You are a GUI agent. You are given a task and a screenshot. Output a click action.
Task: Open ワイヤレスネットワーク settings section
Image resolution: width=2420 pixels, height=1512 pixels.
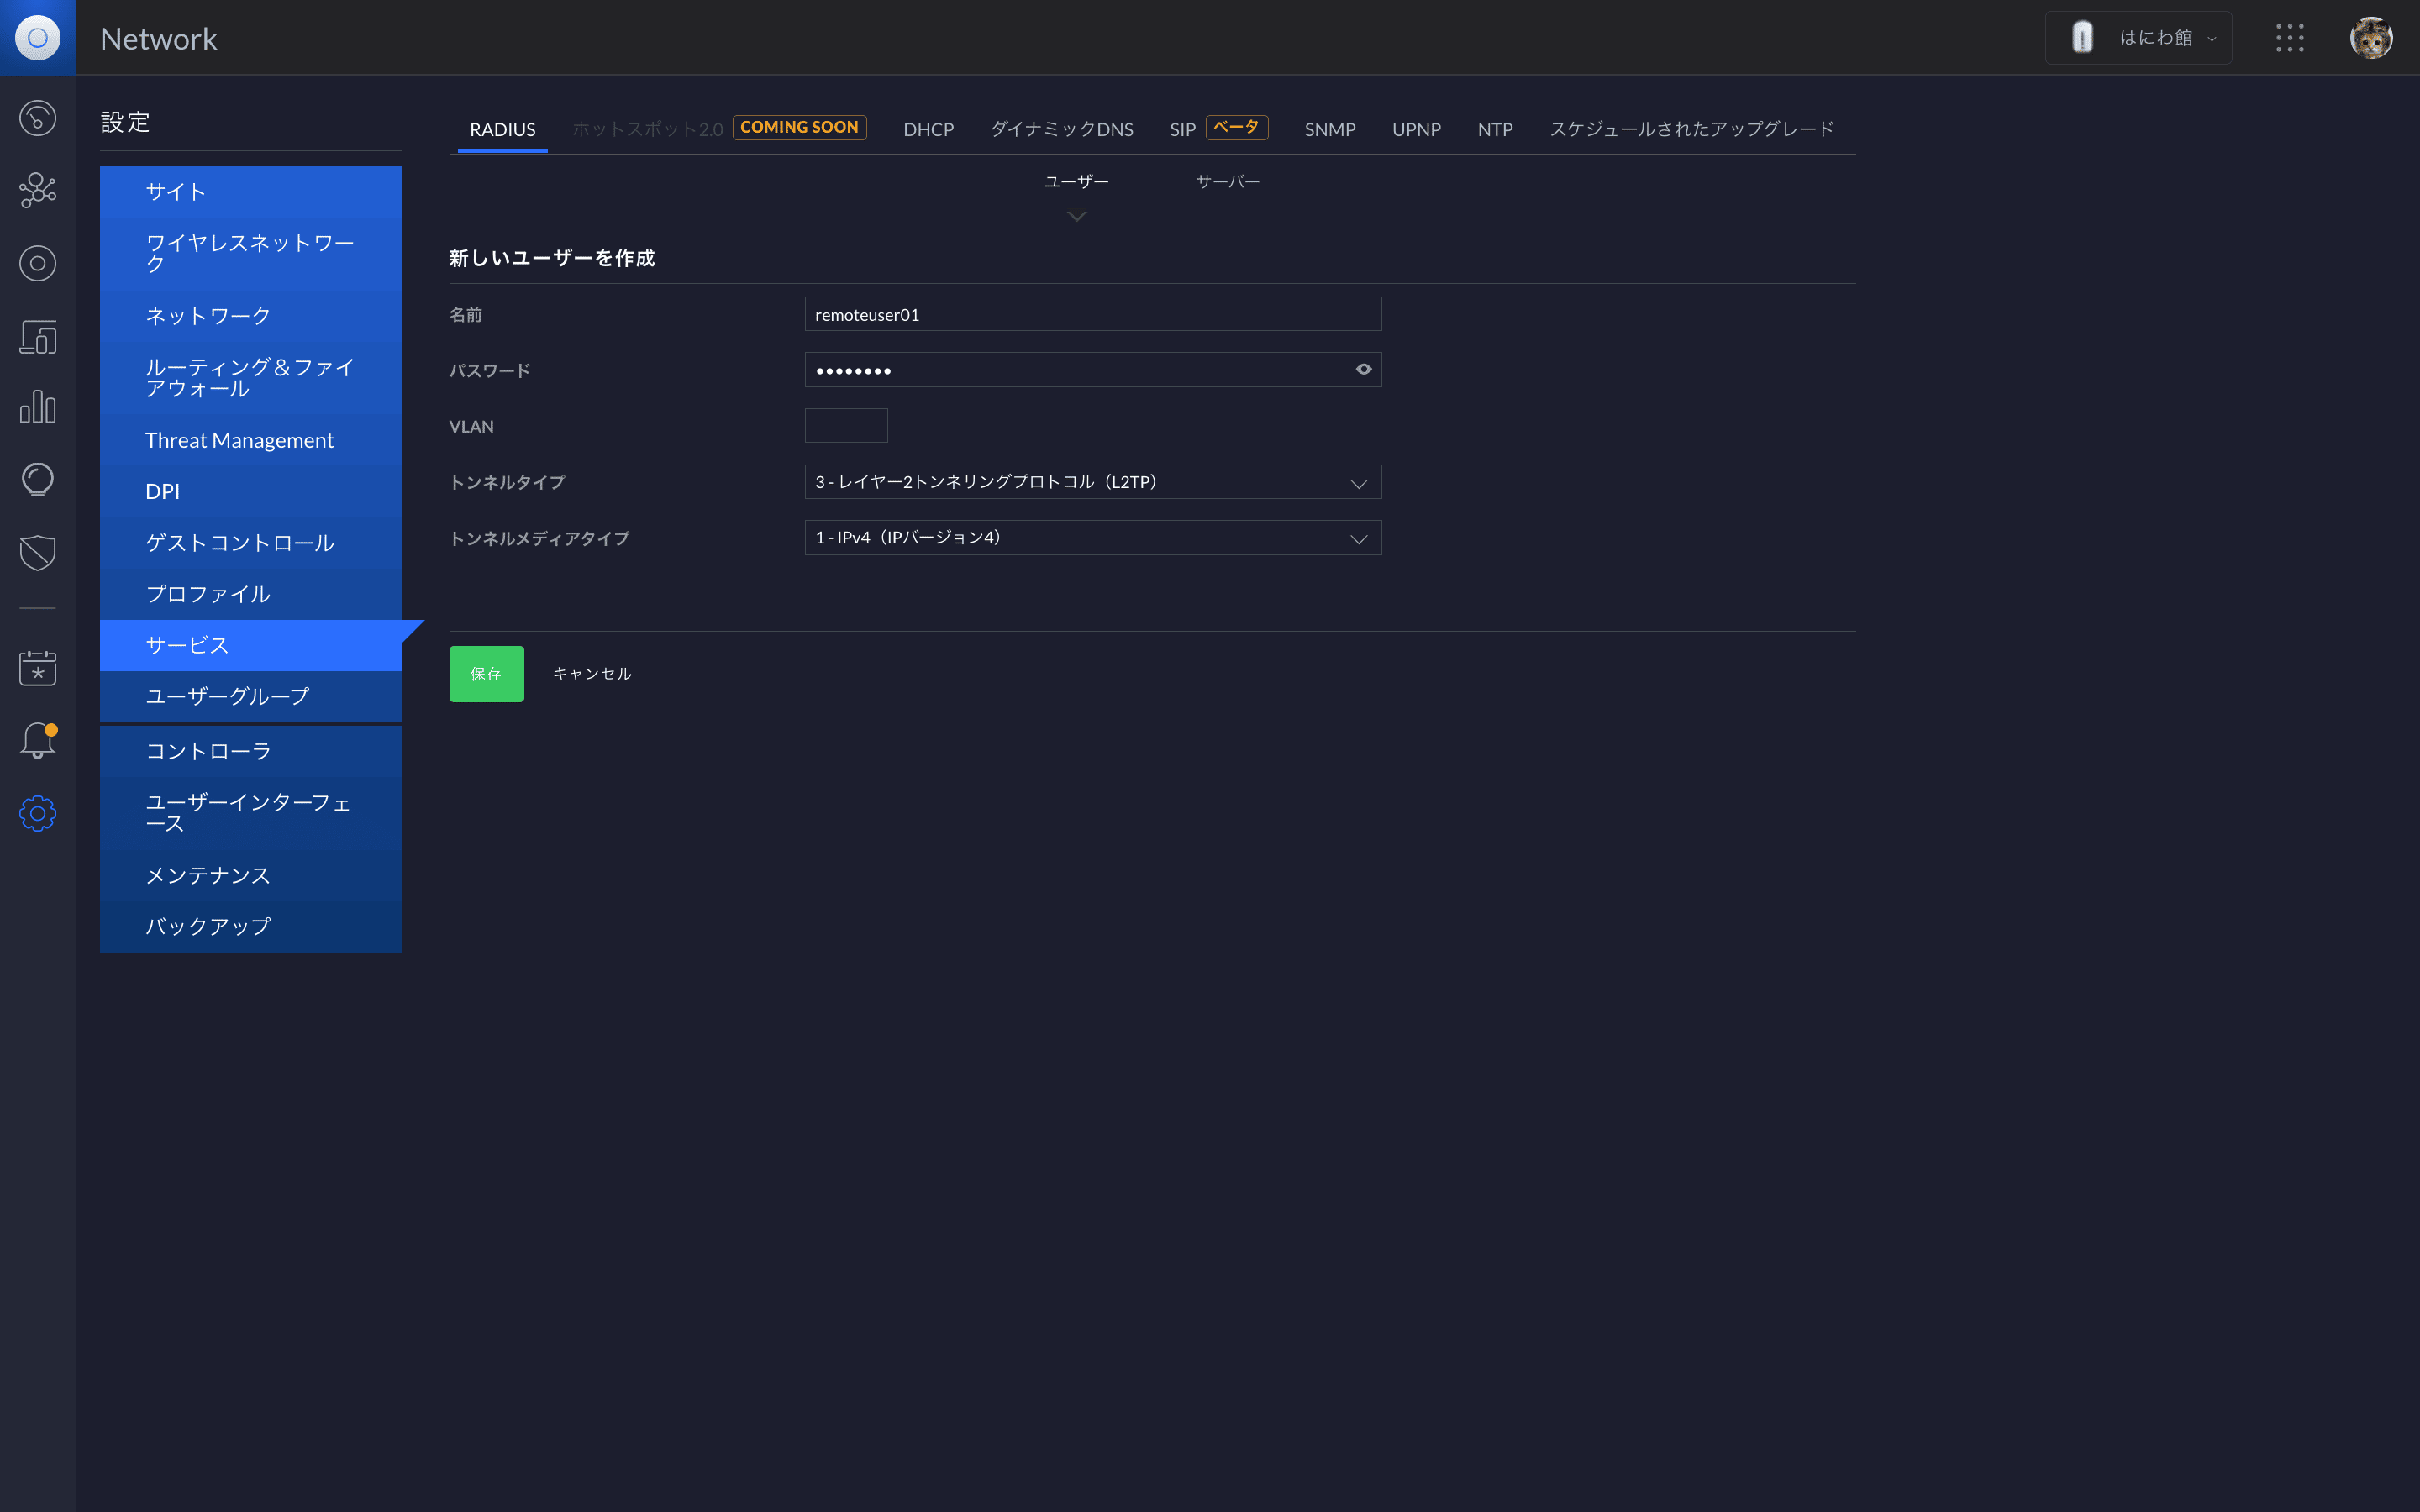pos(251,254)
